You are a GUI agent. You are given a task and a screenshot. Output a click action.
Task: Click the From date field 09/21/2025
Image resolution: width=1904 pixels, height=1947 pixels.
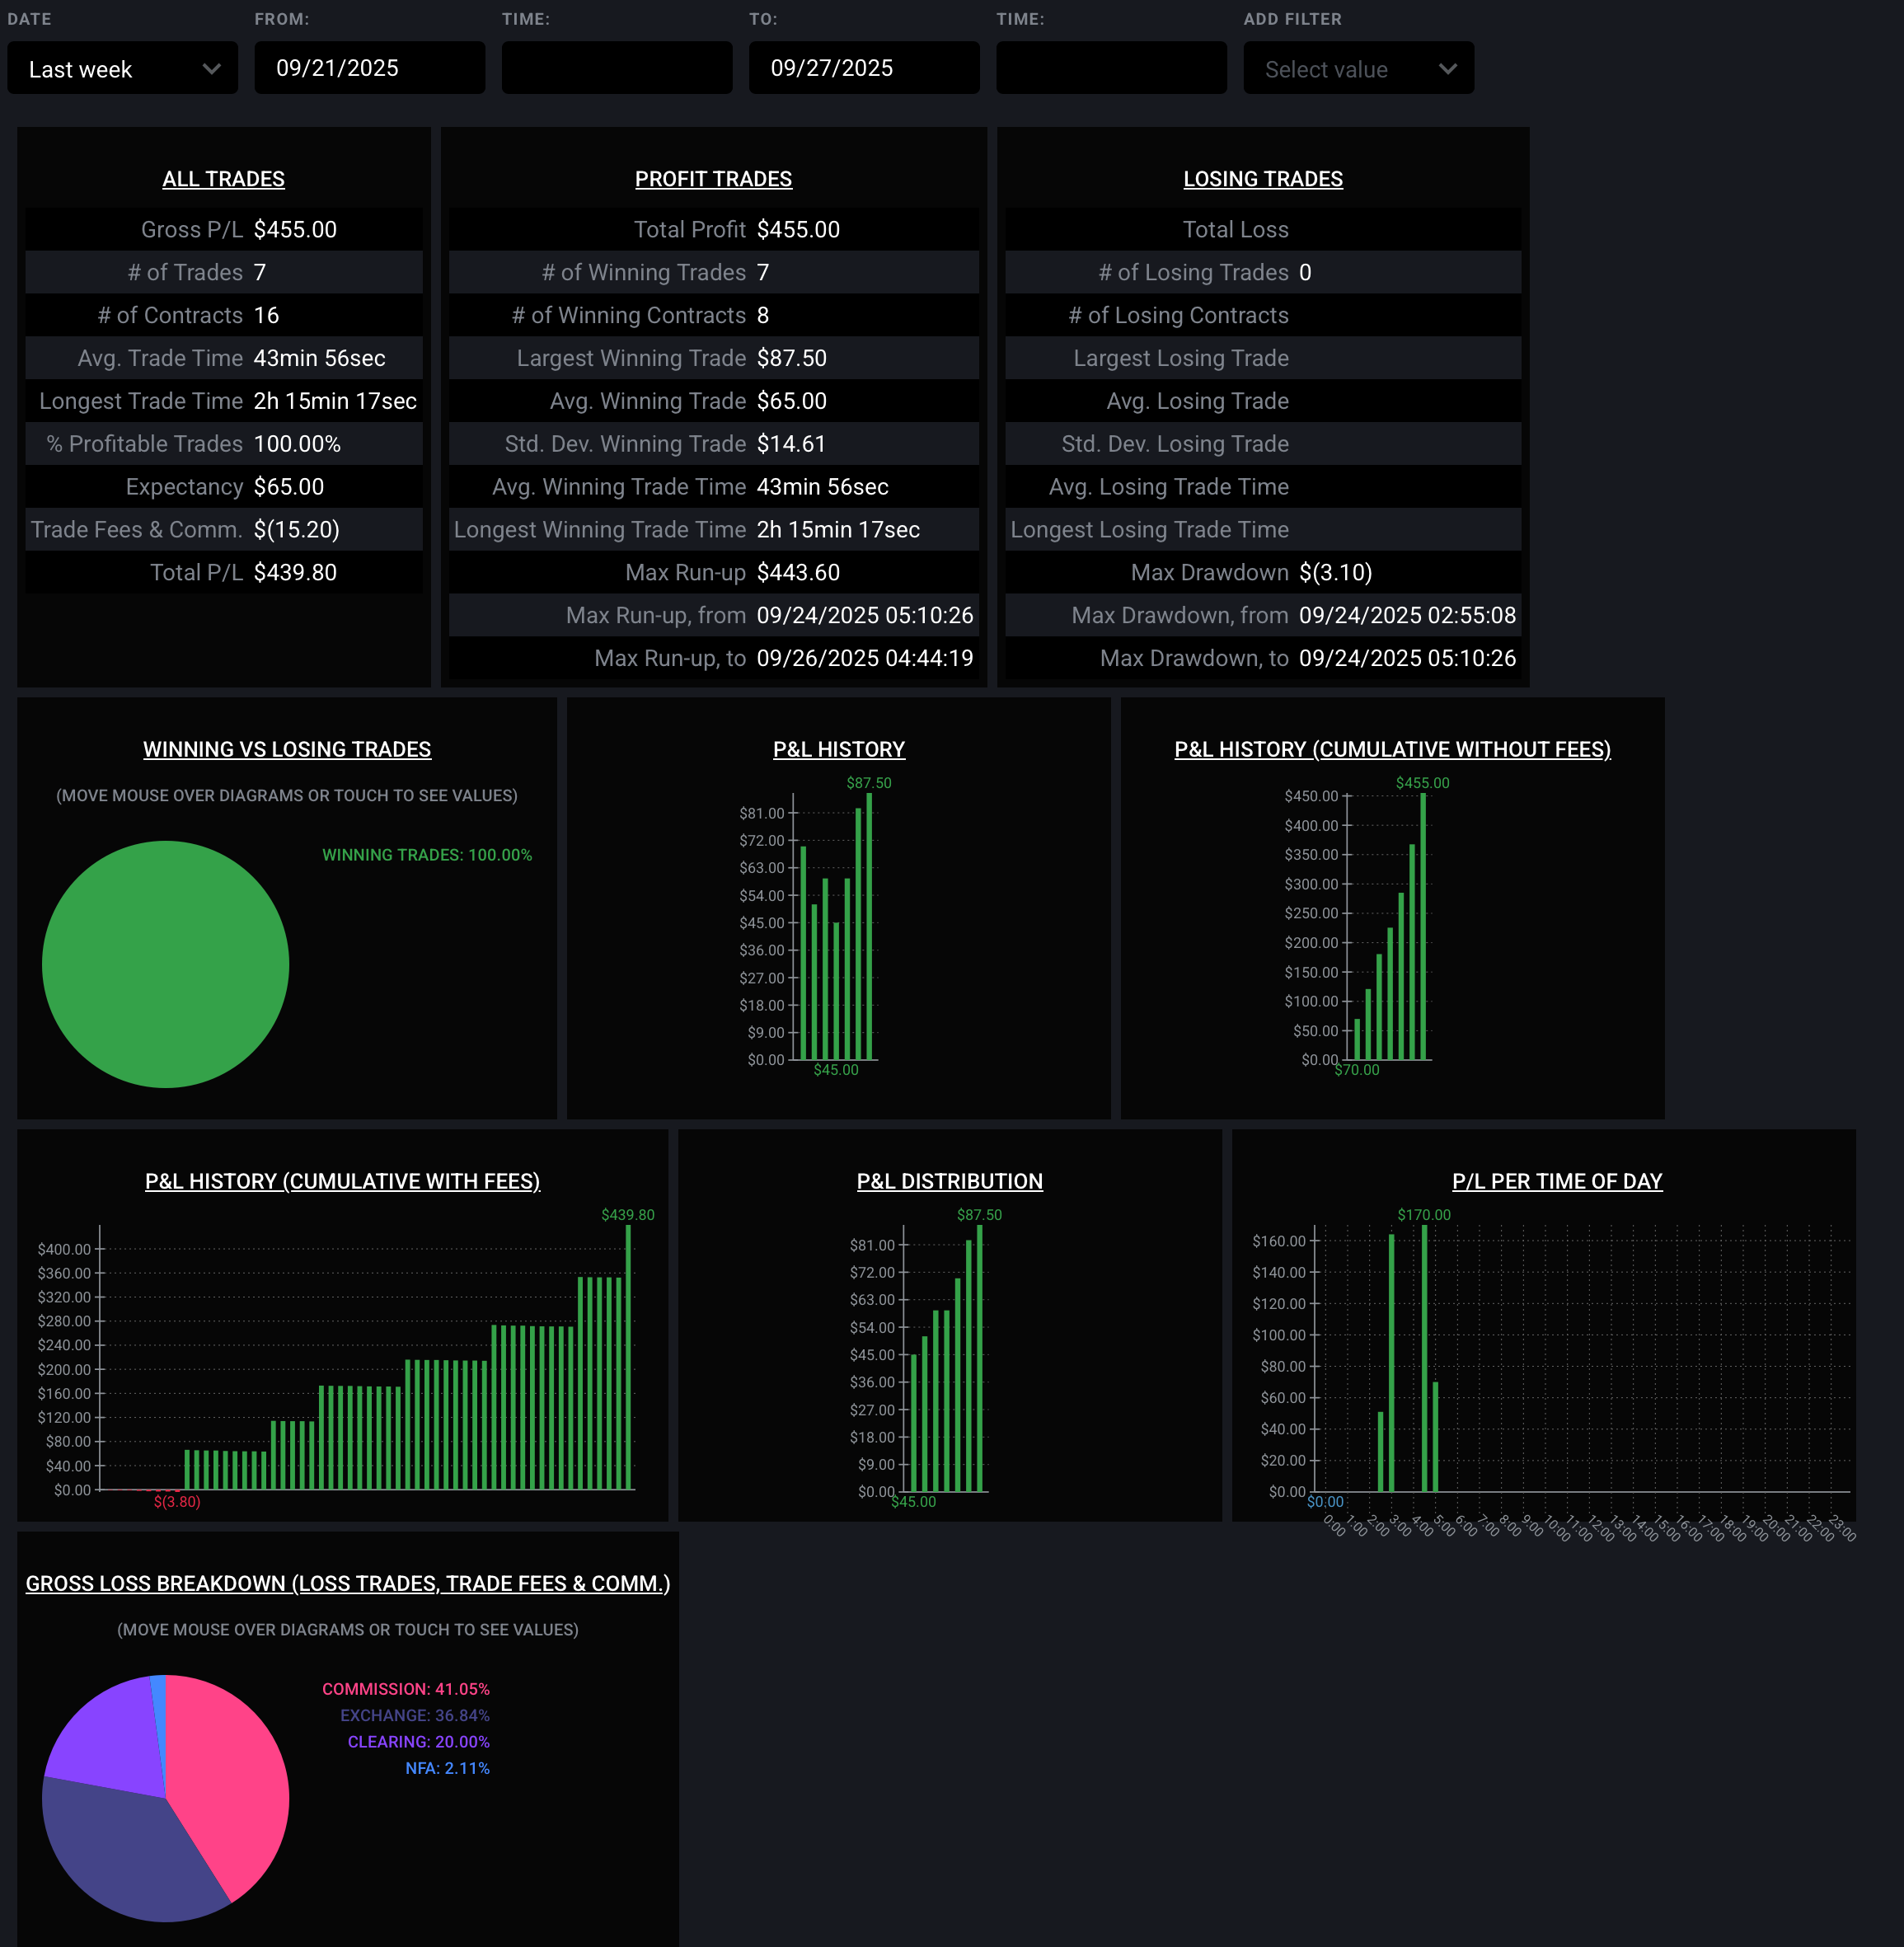coord(369,68)
